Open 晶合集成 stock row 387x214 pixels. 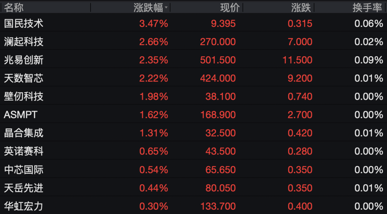[x=193, y=133]
